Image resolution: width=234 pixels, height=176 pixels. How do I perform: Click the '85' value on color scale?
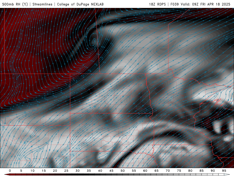click(202, 171)
